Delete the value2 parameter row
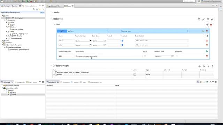 (207, 41)
